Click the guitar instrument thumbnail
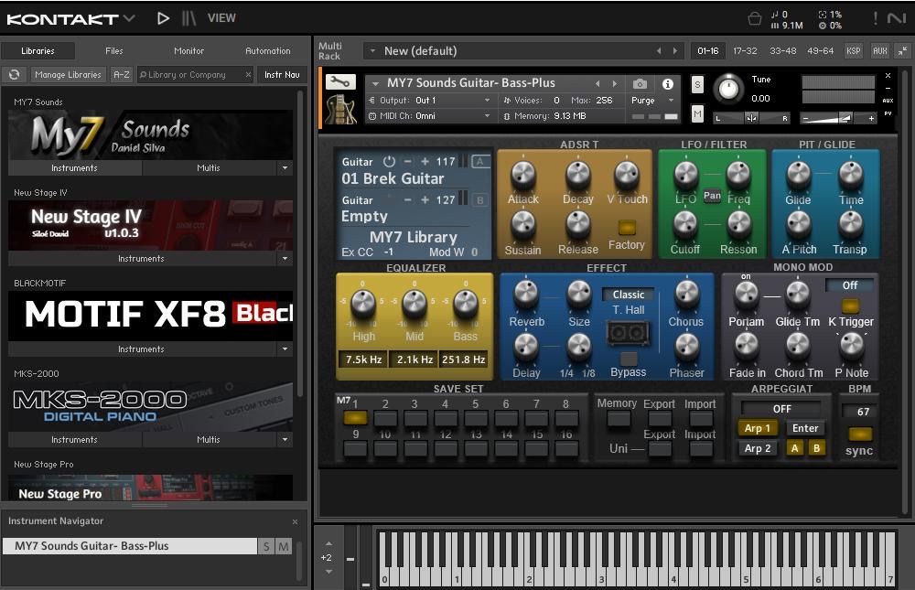Image resolution: width=915 pixels, height=590 pixels. (x=340, y=109)
